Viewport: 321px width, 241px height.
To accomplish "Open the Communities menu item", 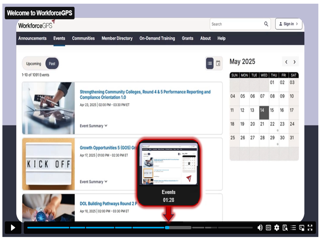I will [x=83, y=38].
